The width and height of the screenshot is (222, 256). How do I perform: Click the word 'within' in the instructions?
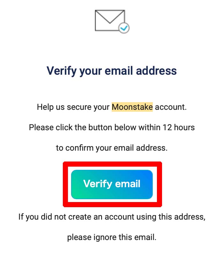pos(149,127)
